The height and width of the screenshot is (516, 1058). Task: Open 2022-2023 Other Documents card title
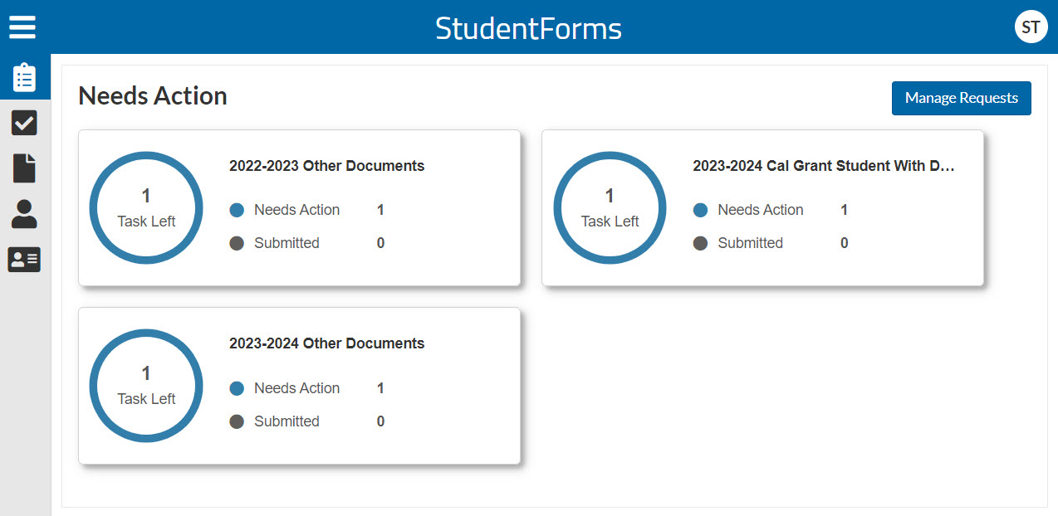326,166
